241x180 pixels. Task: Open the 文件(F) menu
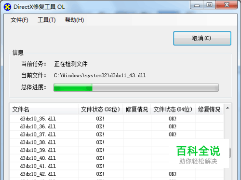(19, 20)
